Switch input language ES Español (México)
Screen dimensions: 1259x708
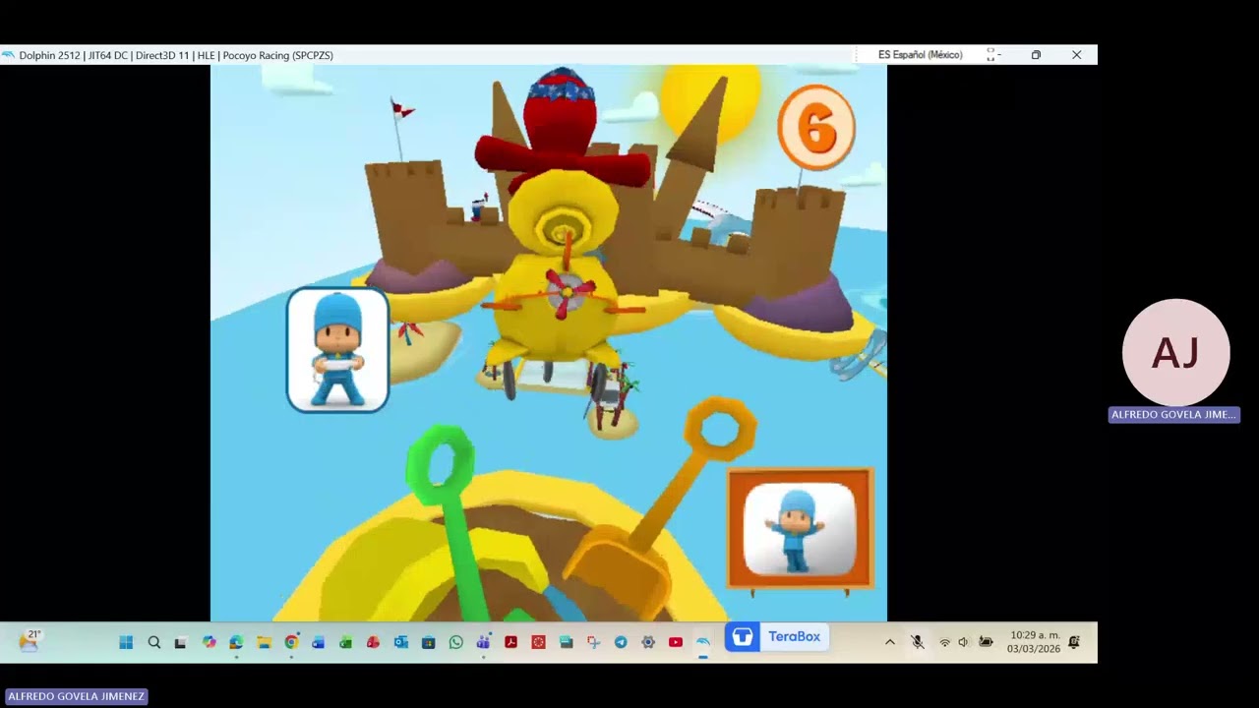click(x=920, y=55)
